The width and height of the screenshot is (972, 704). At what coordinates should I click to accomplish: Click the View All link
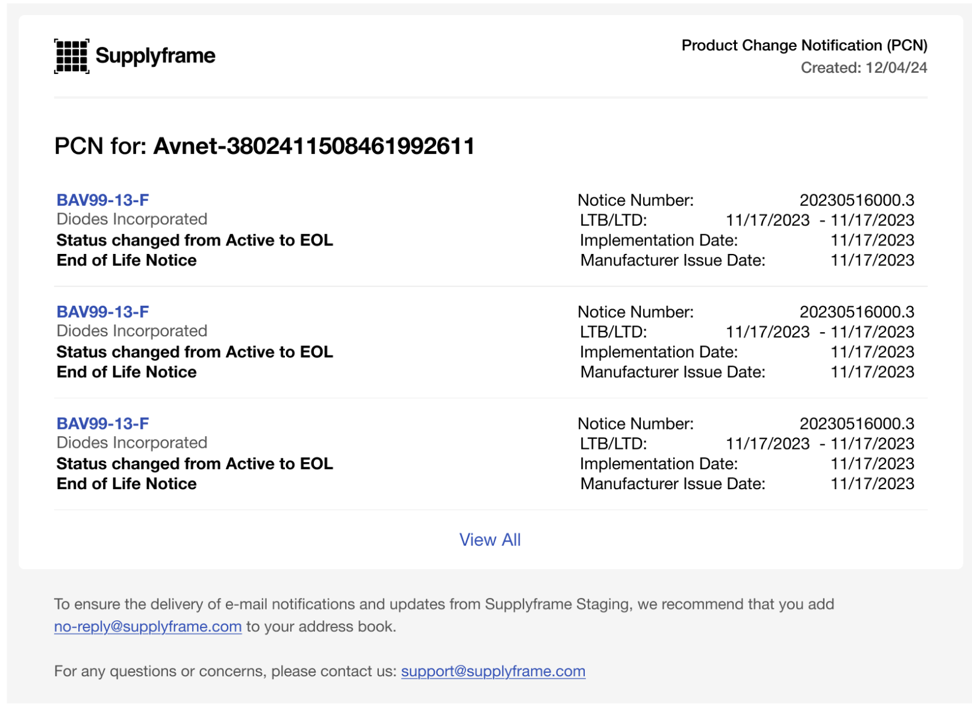490,540
